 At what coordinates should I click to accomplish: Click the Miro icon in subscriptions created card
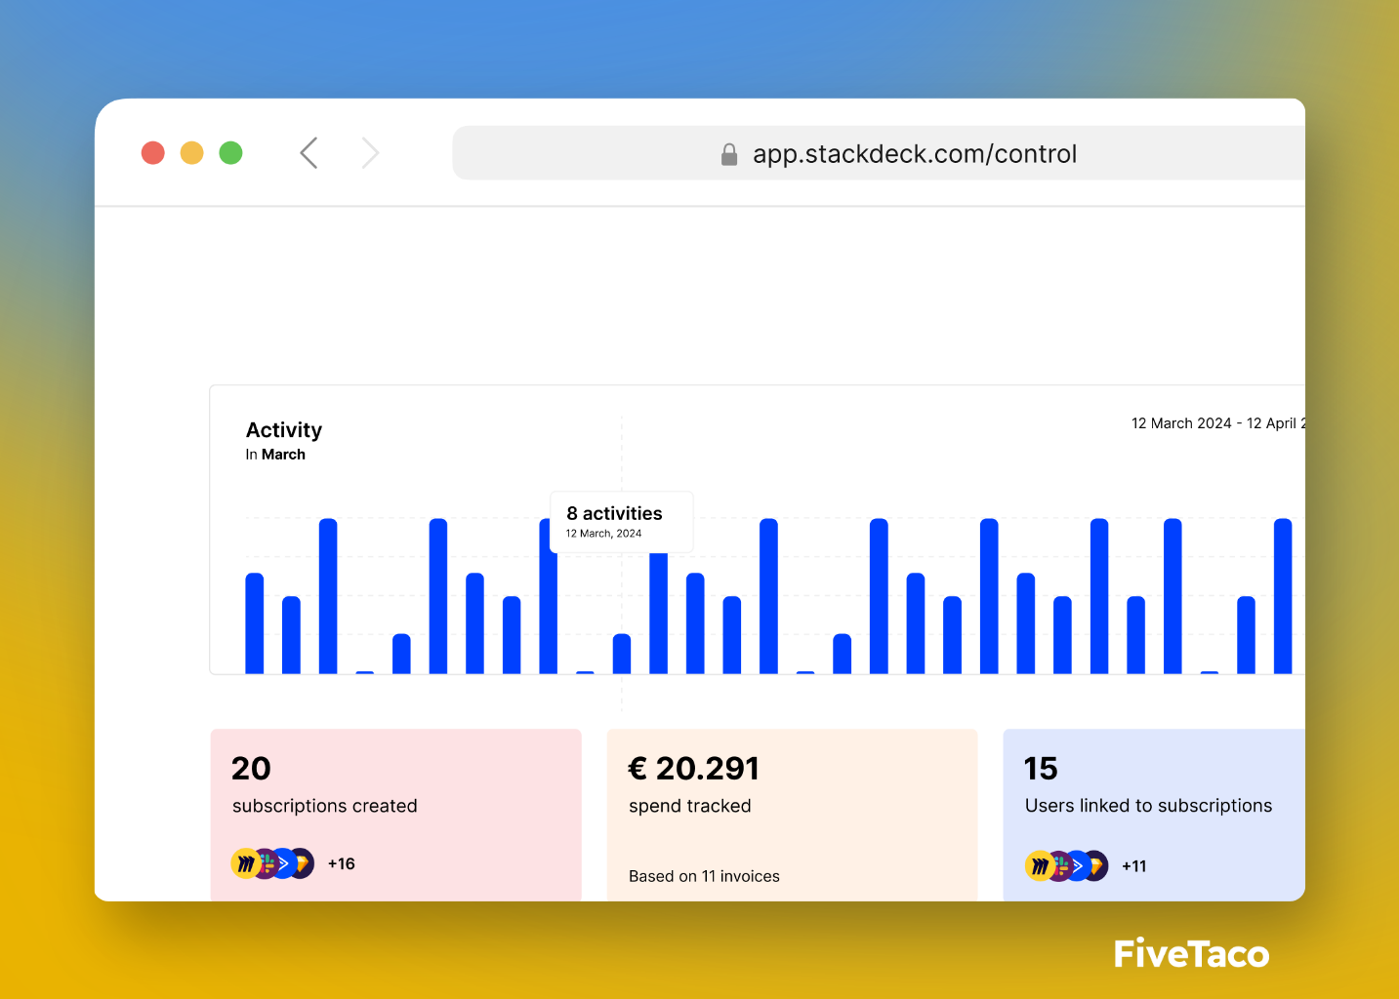pos(245,863)
